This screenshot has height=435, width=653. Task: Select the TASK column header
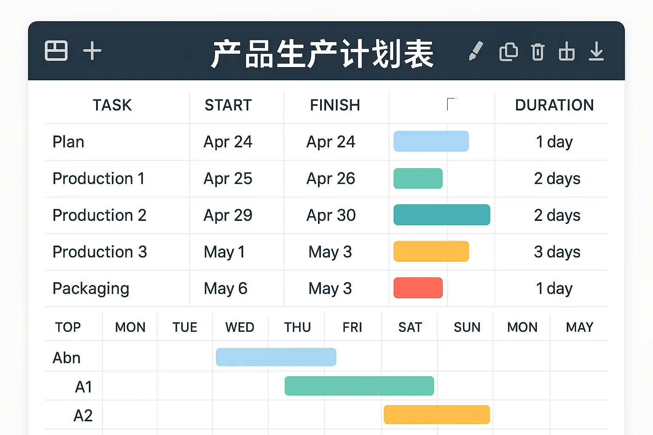tap(112, 105)
